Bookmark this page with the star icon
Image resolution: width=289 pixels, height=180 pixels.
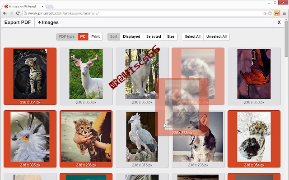tap(270, 13)
